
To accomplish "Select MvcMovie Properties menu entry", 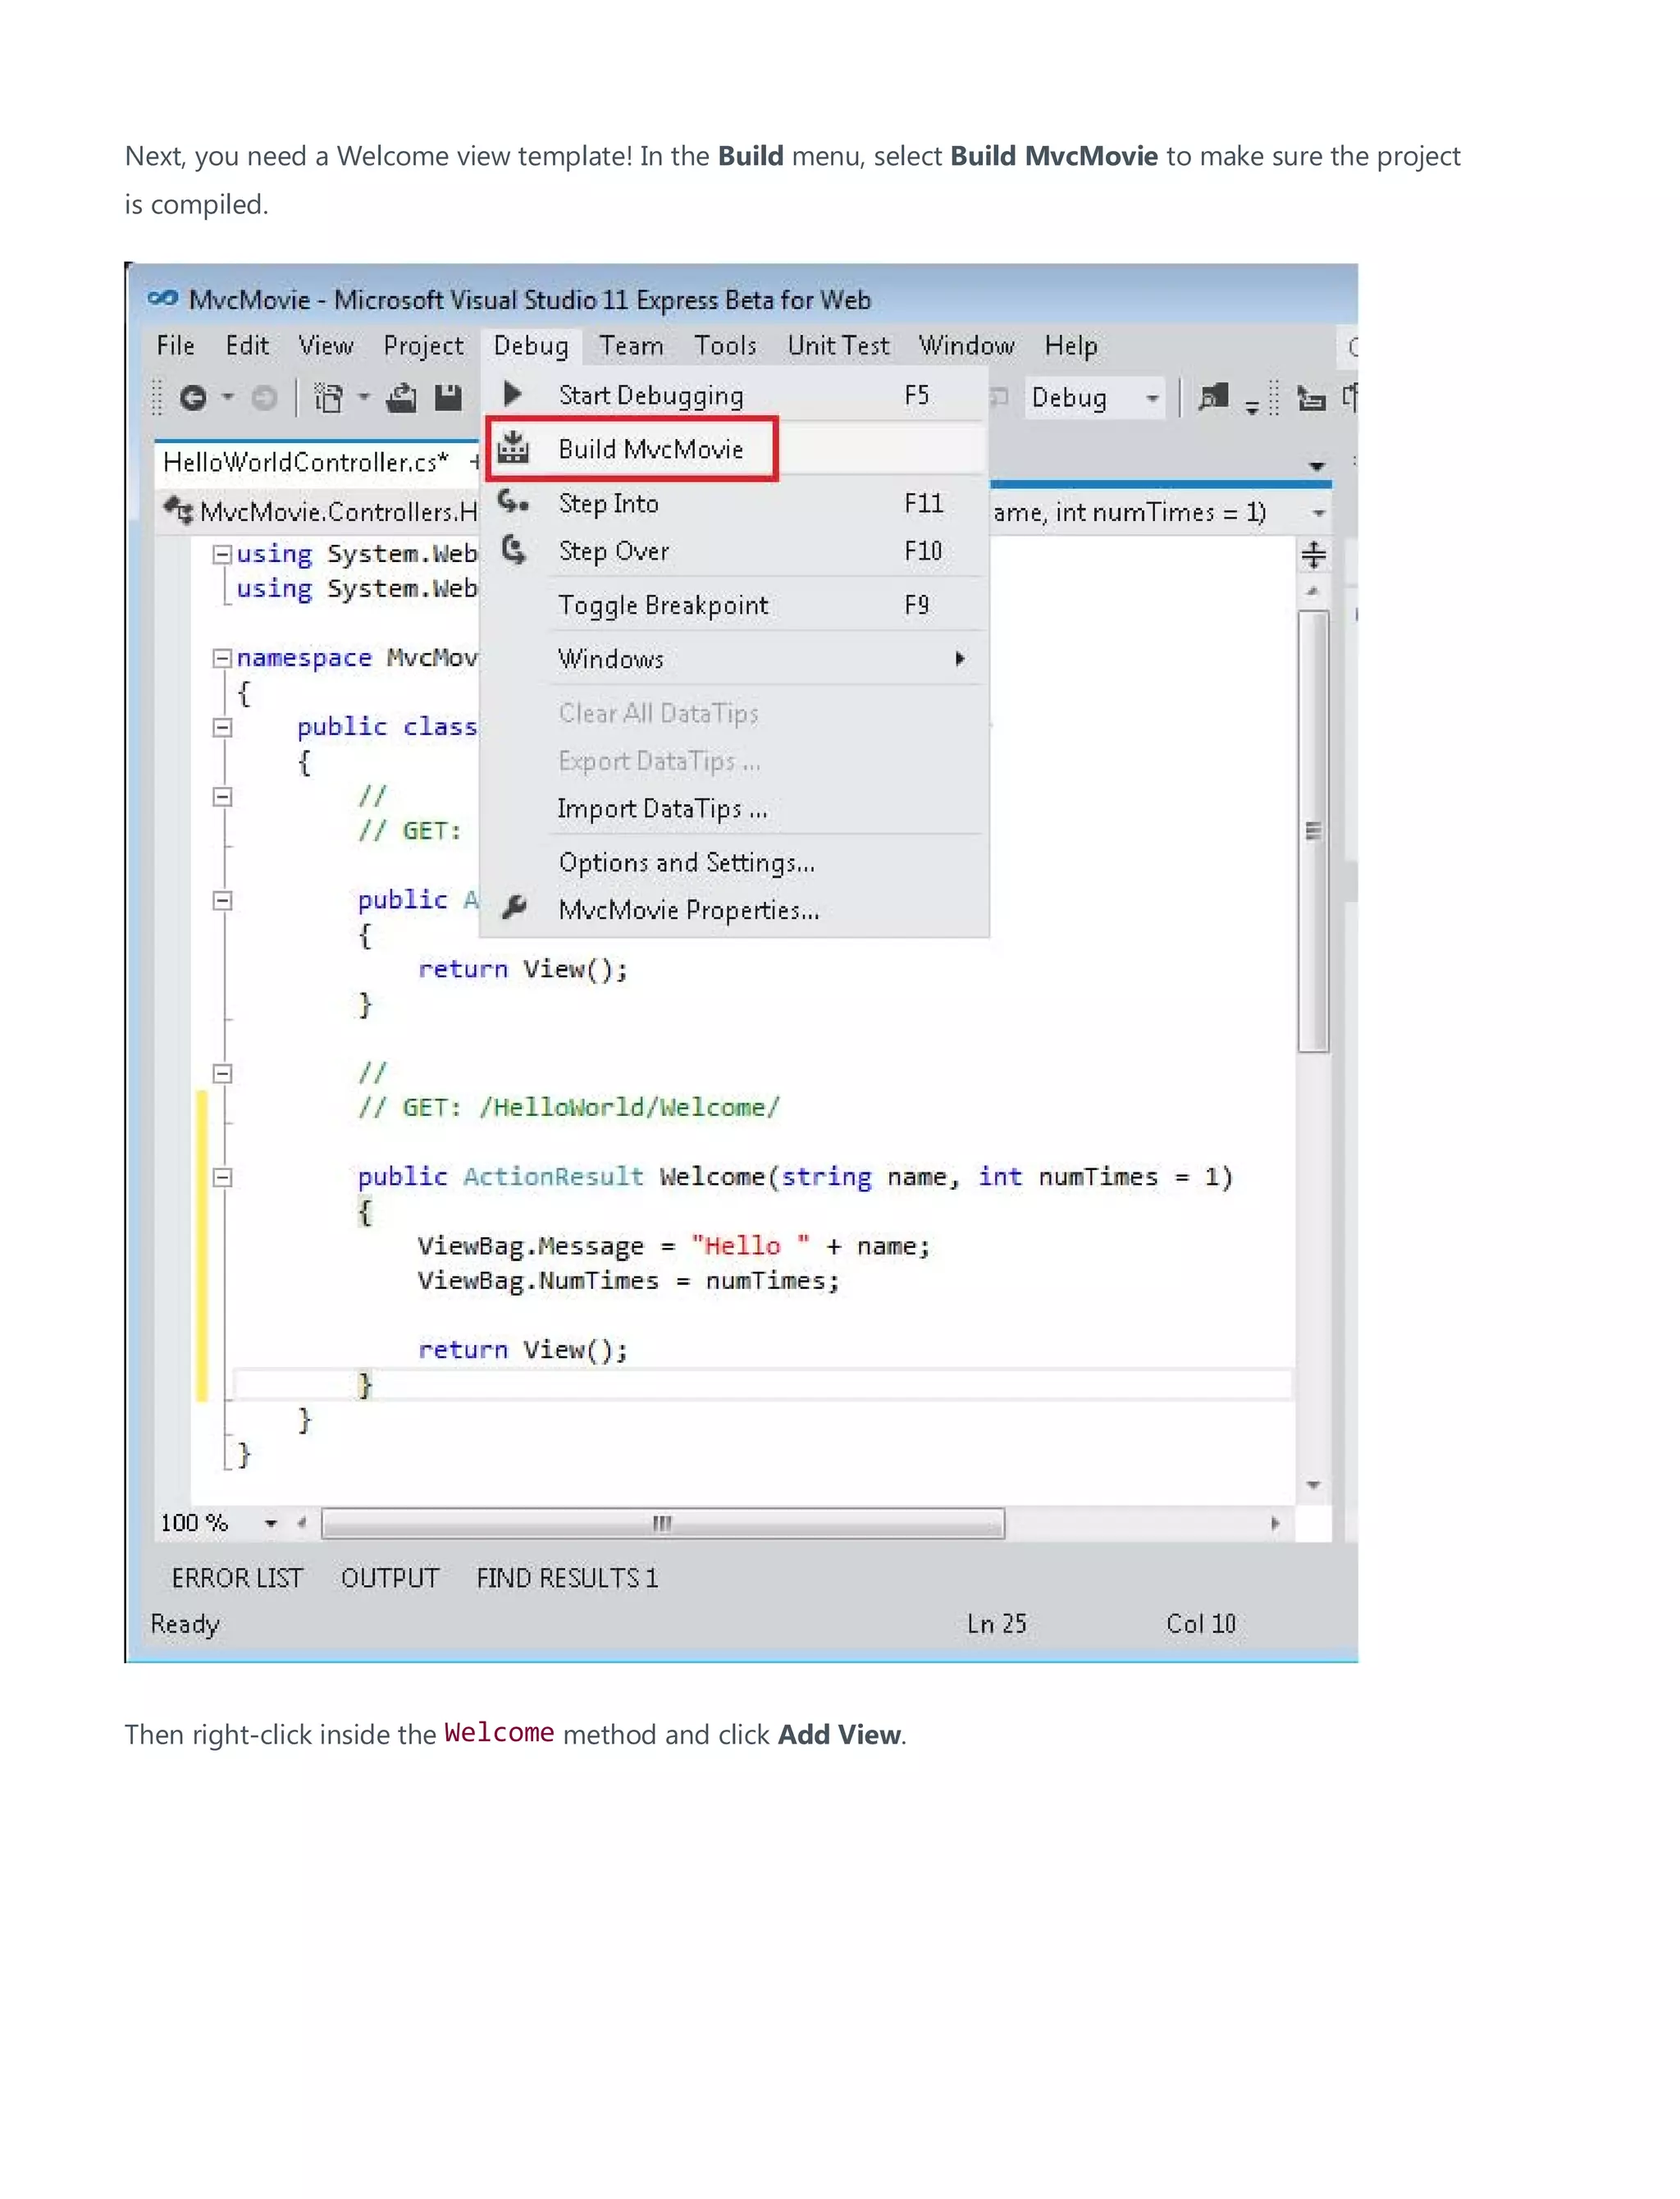I will [735, 910].
